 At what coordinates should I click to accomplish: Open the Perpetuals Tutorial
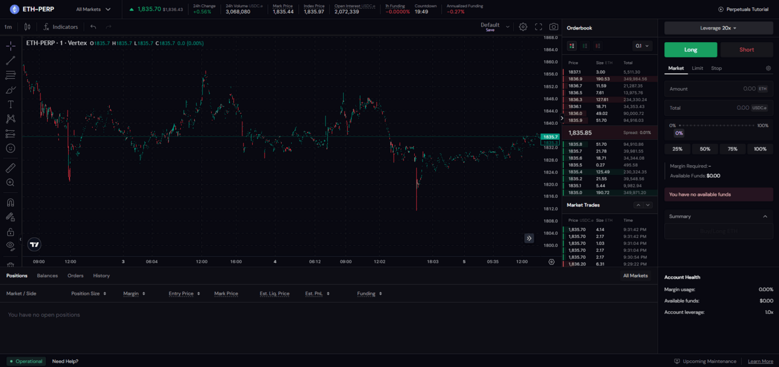[743, 9]
